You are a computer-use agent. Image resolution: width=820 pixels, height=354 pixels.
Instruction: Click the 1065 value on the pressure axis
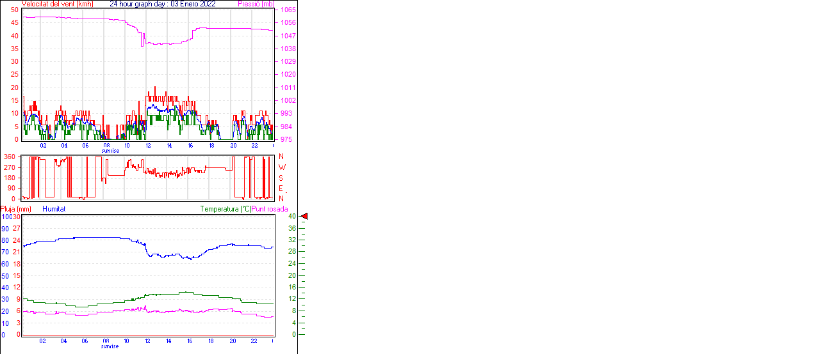(288, 10)
